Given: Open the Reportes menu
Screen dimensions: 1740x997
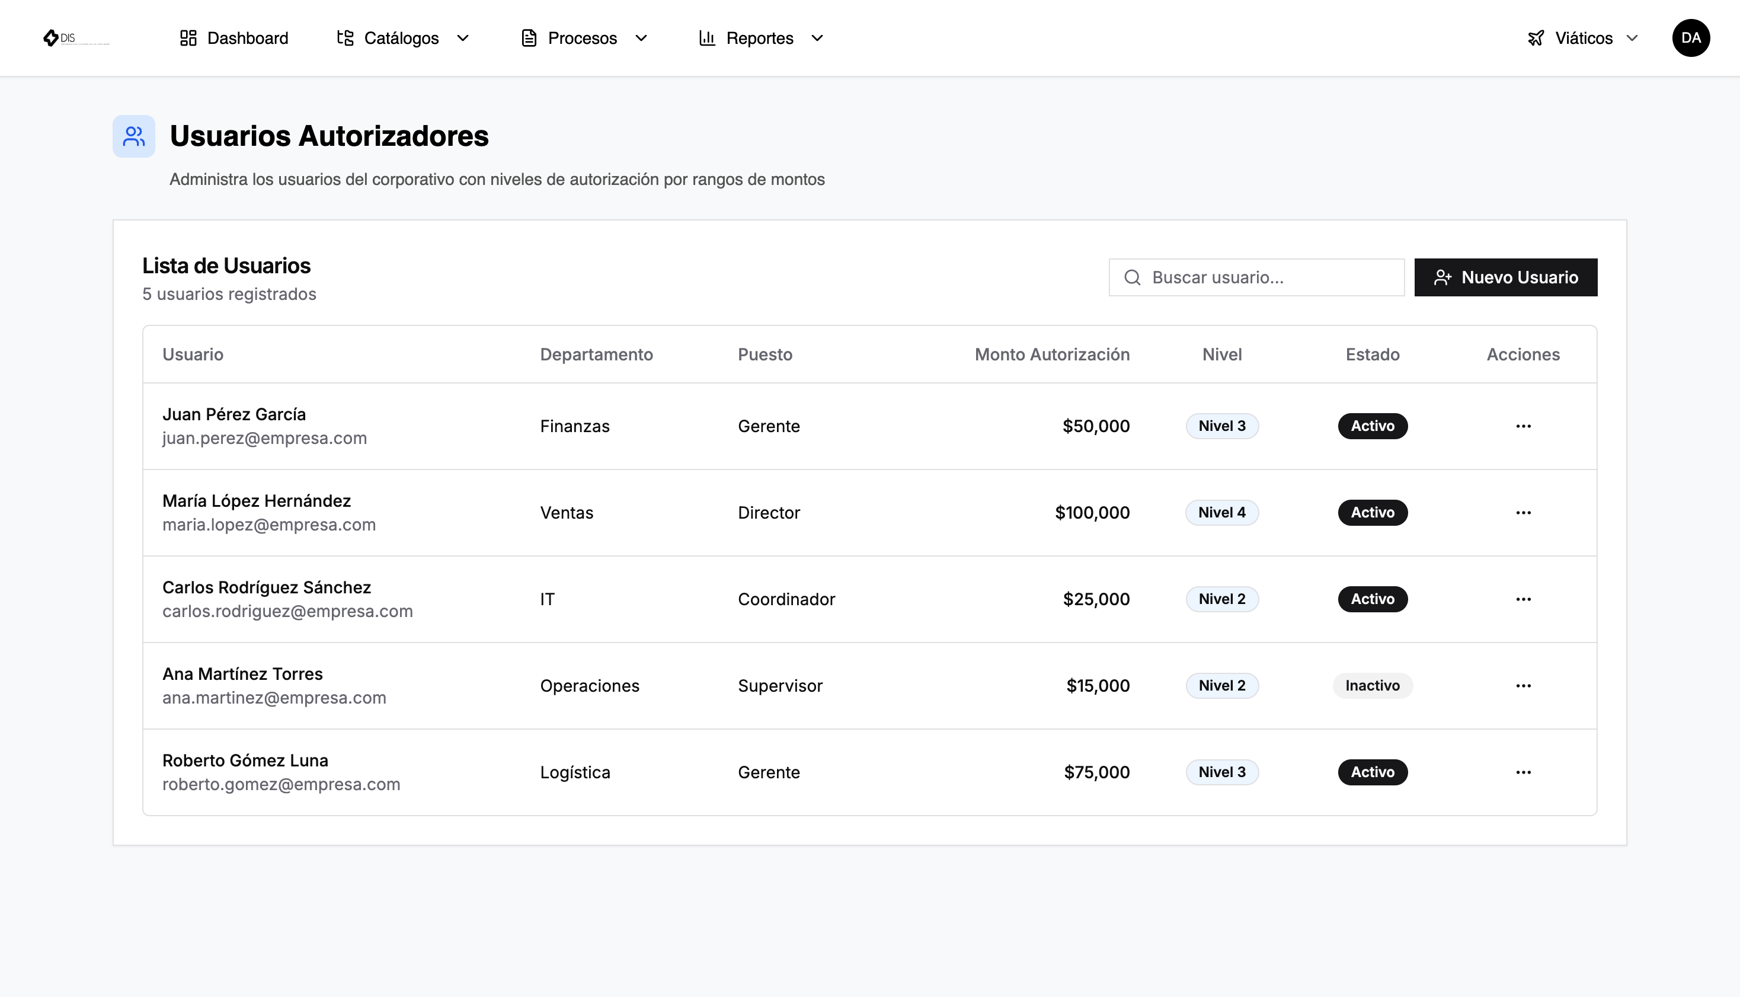Looking at the screenshot, I should tap(760, 38).
